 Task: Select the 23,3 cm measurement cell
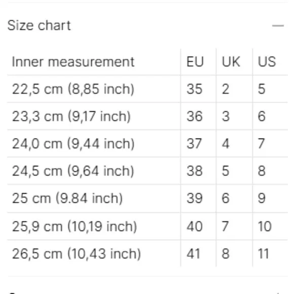click(71, 116)
